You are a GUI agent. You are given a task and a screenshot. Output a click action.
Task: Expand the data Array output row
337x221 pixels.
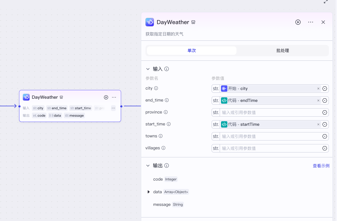[x=149, y=192]
